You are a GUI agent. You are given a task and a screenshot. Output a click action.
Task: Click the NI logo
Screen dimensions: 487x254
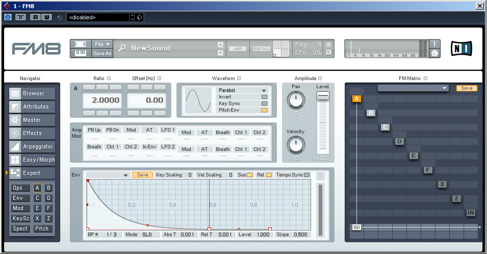pyautogui.click(x=461, y=49)
